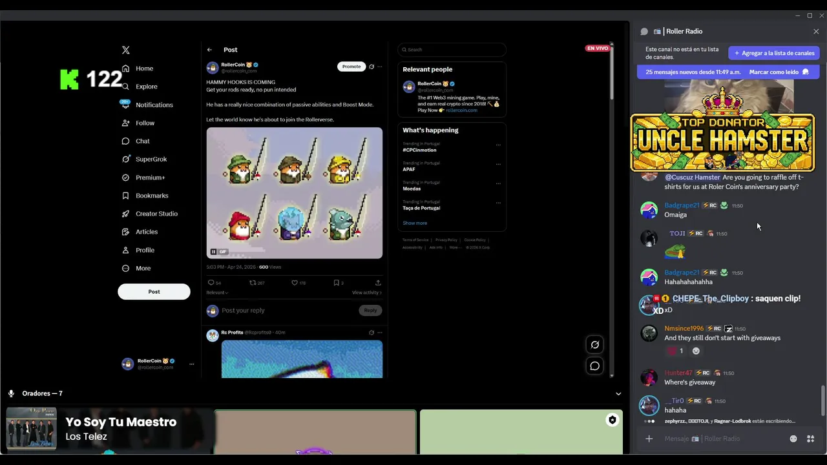Open options for Taça de Portugal trend

[x=498, y=203]
